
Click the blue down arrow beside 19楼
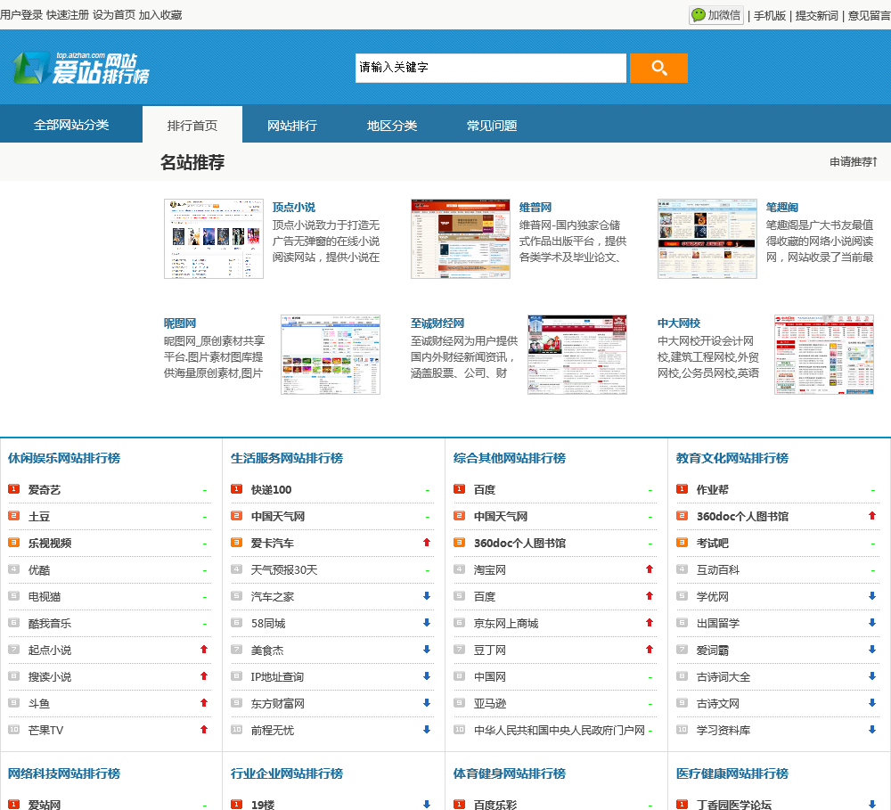tap(427, 805)
